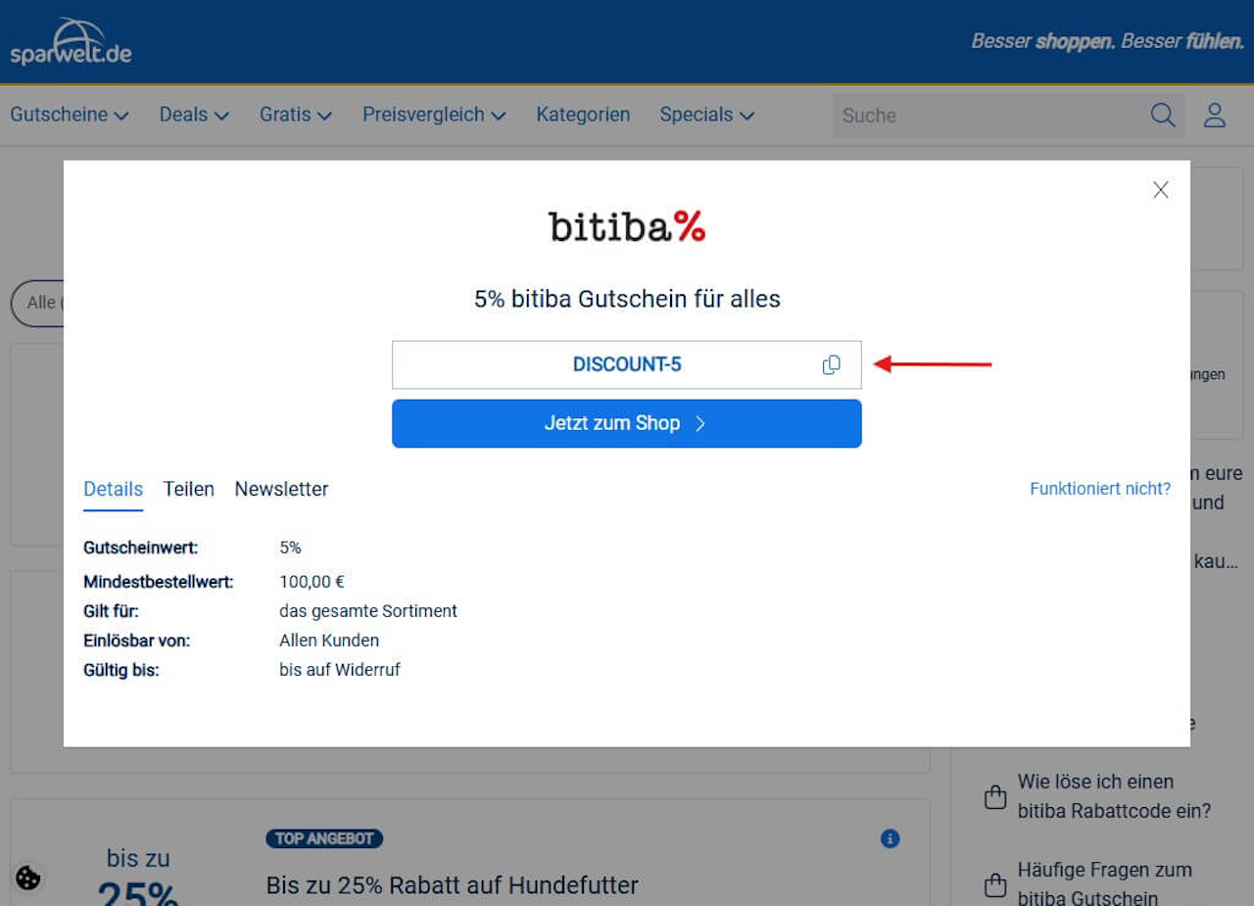Click the bitiba logo in dialog
The width and height of the screenshot is (1254, 906).
point(627,226)
